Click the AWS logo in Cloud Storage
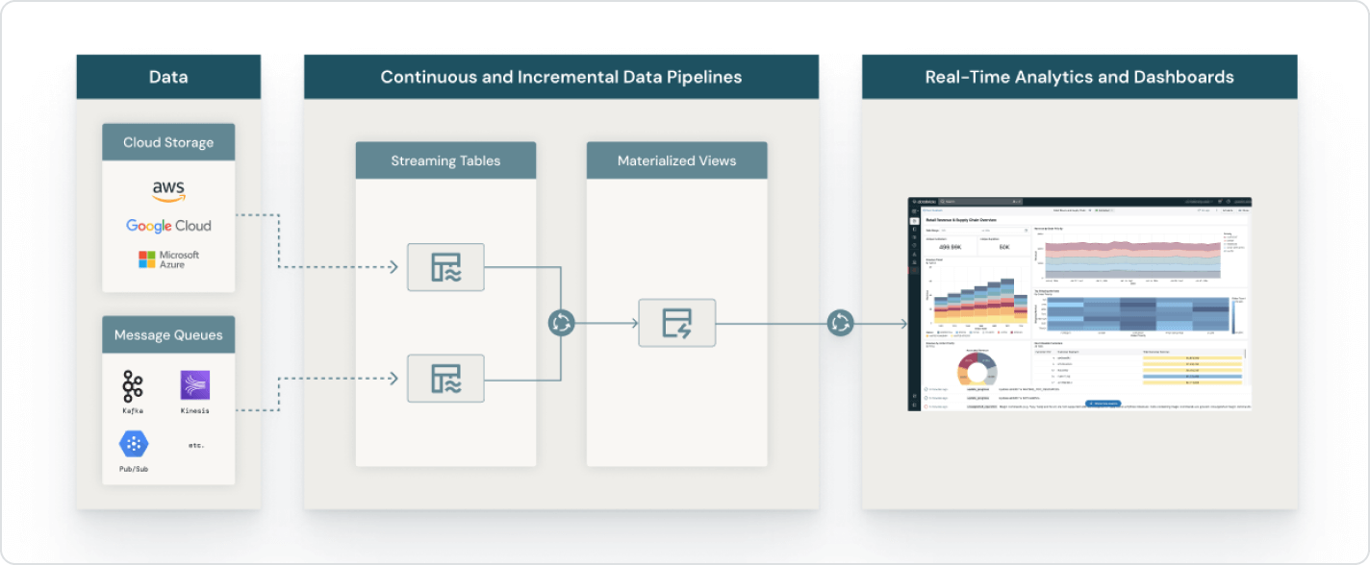This screenshot has width=1370, height=565. (168, 190)
